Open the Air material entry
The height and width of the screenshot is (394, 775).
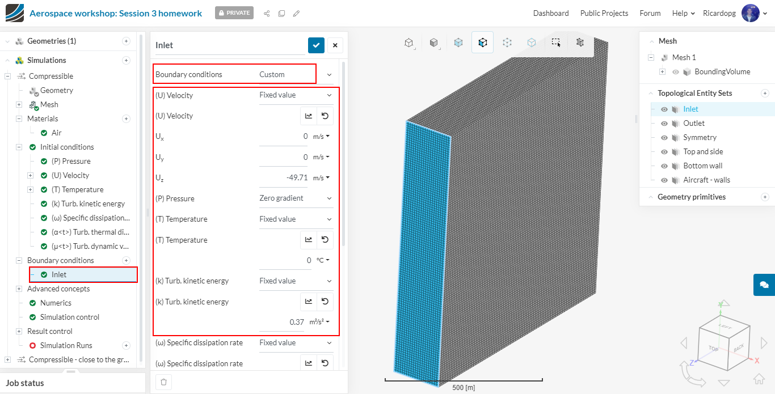pos(57,133)
